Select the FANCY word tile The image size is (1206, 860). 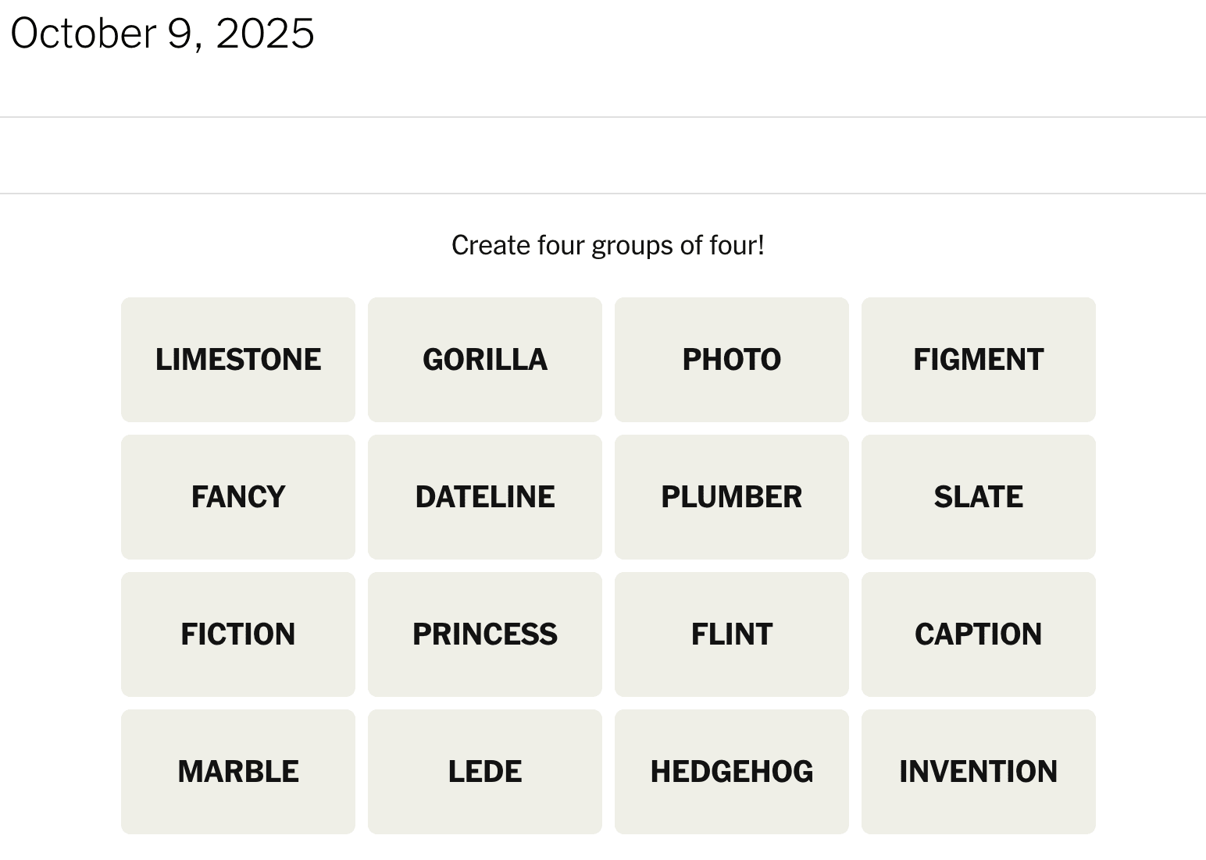click(x=238, y=497)
